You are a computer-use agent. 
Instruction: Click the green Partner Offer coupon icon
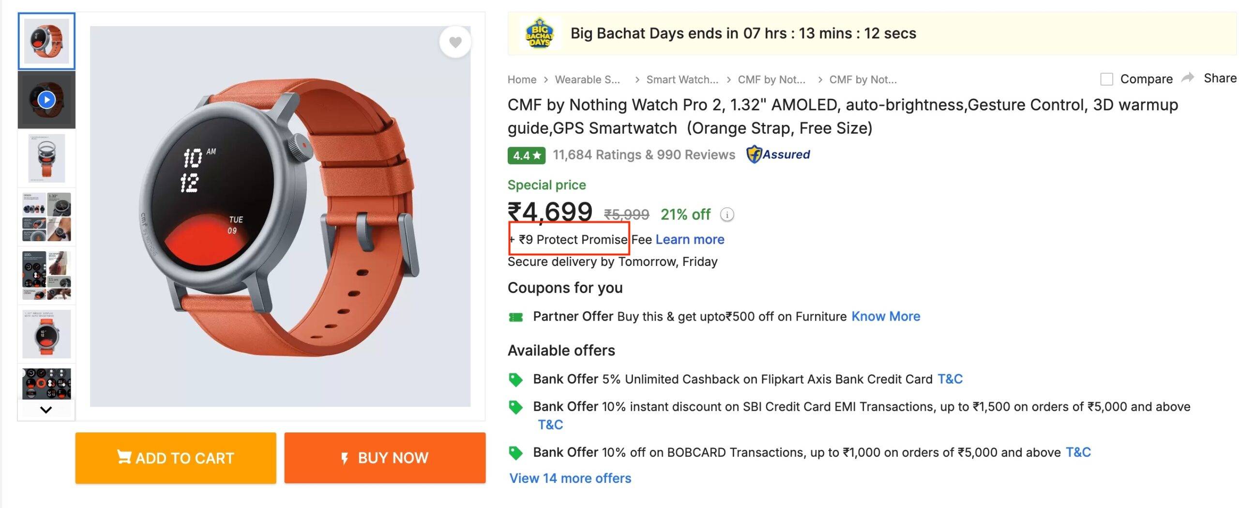tap(516, 317)
